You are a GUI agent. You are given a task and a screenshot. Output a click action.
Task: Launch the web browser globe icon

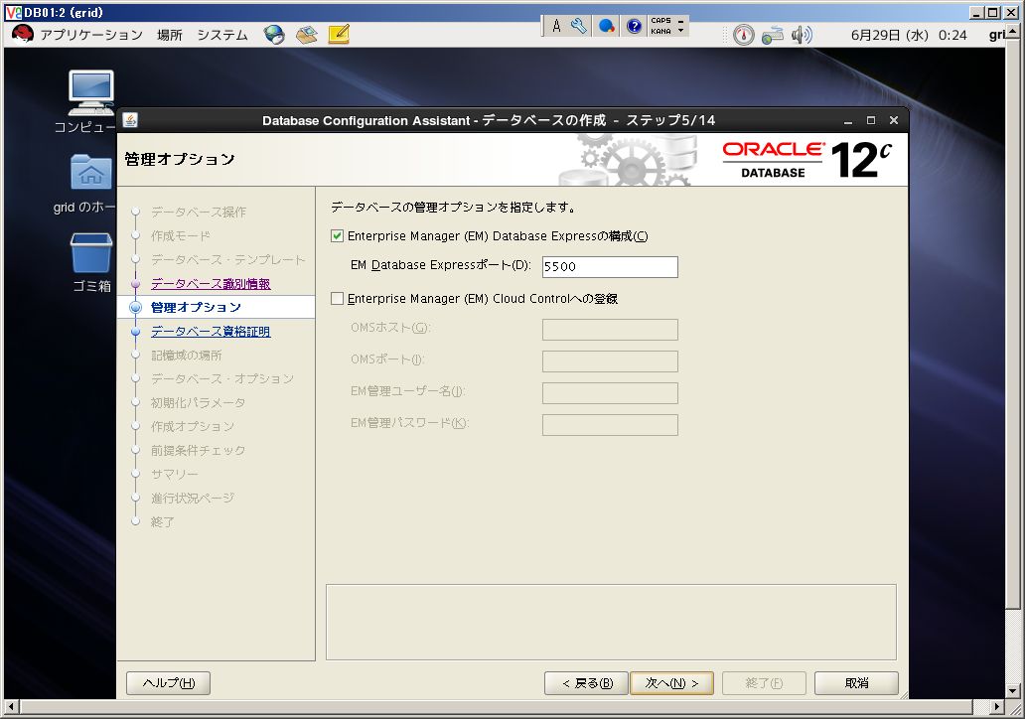pos(274,35)
